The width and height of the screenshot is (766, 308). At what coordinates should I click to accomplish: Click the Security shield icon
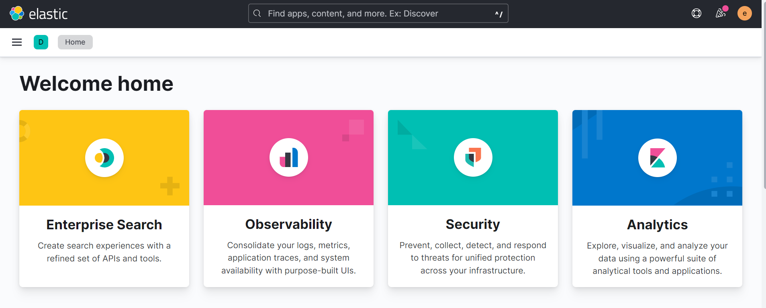[473, 157]
